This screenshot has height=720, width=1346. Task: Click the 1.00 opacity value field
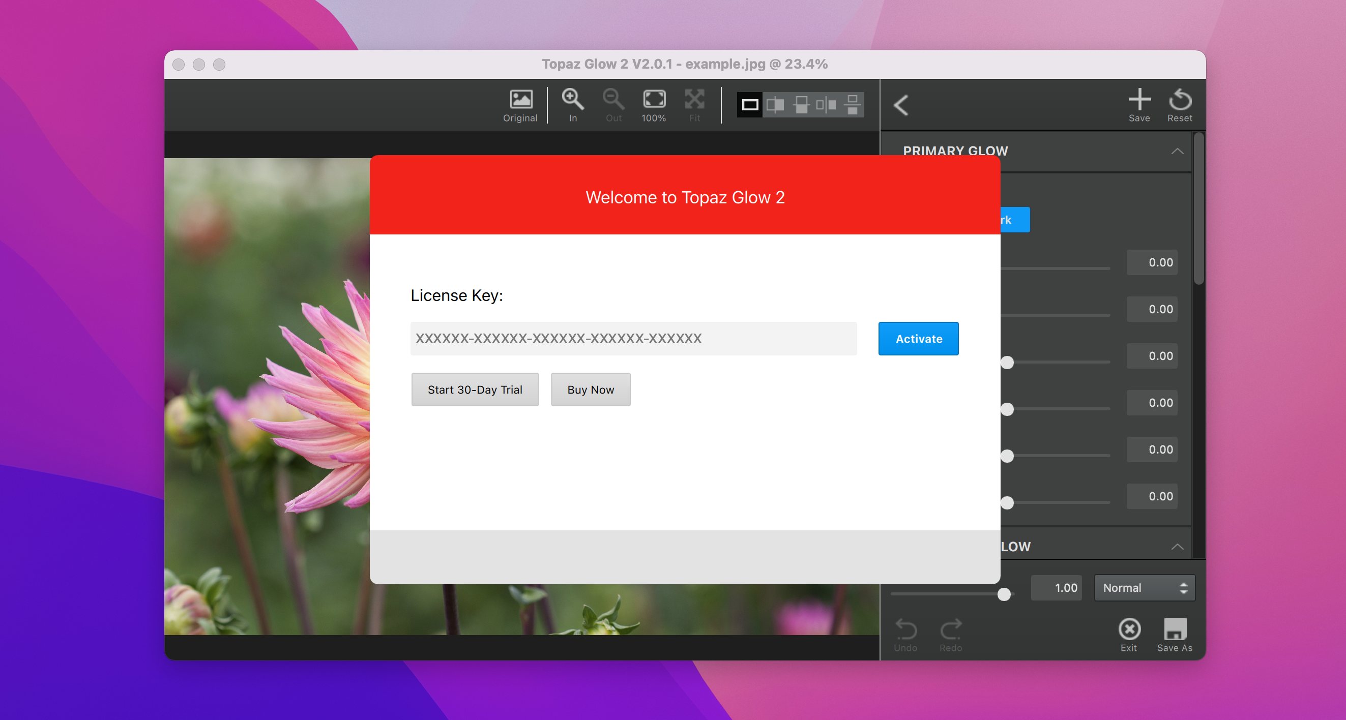pyautogui.click(x=1057, y=588)
